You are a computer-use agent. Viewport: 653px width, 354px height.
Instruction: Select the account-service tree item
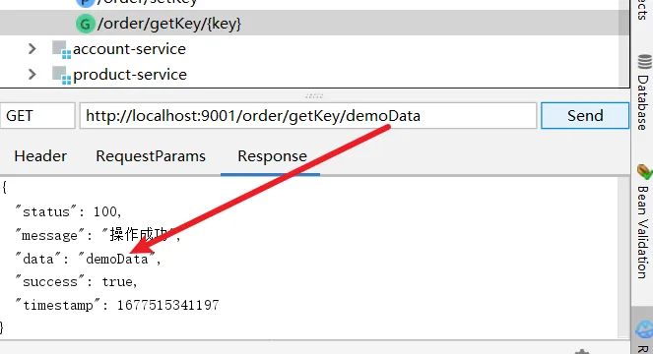(129, 49)
